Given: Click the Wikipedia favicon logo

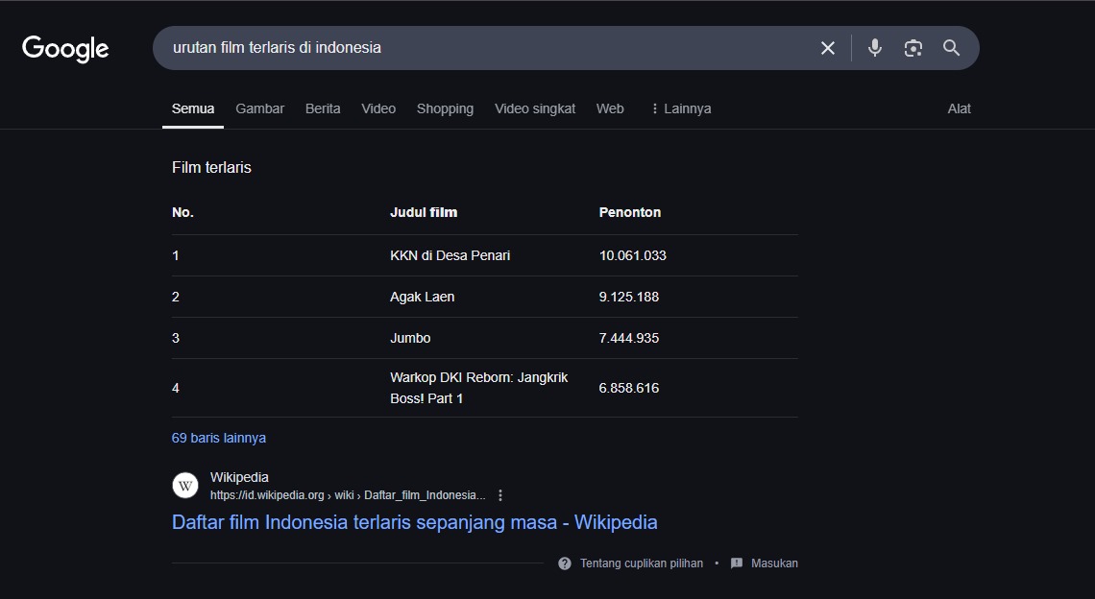Looking at the screenshot, I should coord(185,485).
